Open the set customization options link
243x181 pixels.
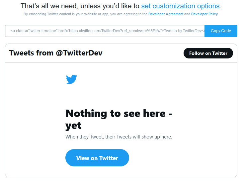point(180,6)
